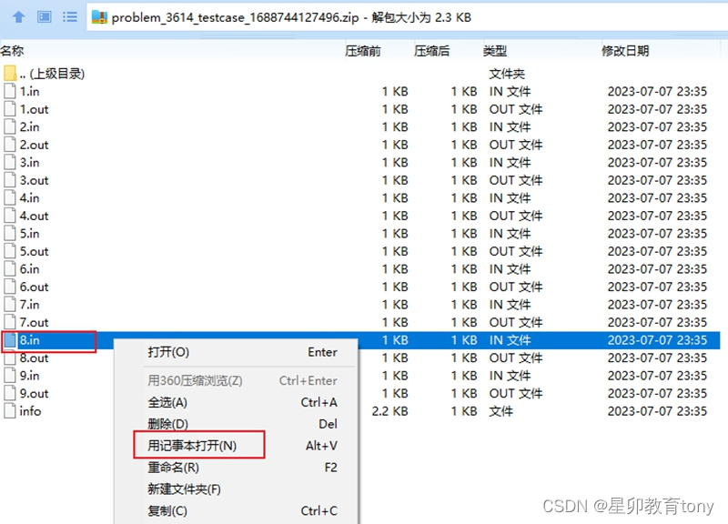Image resolution: width=728 pixels, height=524 pixels.
Task: Choose 新建文件夹(F) from the context menu
Action: pos(236,489)
